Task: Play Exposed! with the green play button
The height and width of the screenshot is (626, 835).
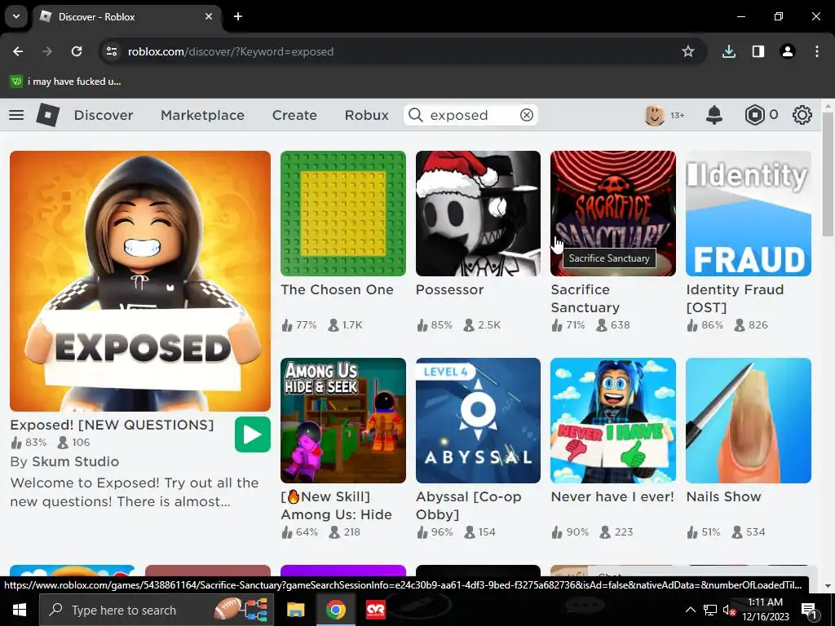Action: pyautogui.click(x=253, y=434)
